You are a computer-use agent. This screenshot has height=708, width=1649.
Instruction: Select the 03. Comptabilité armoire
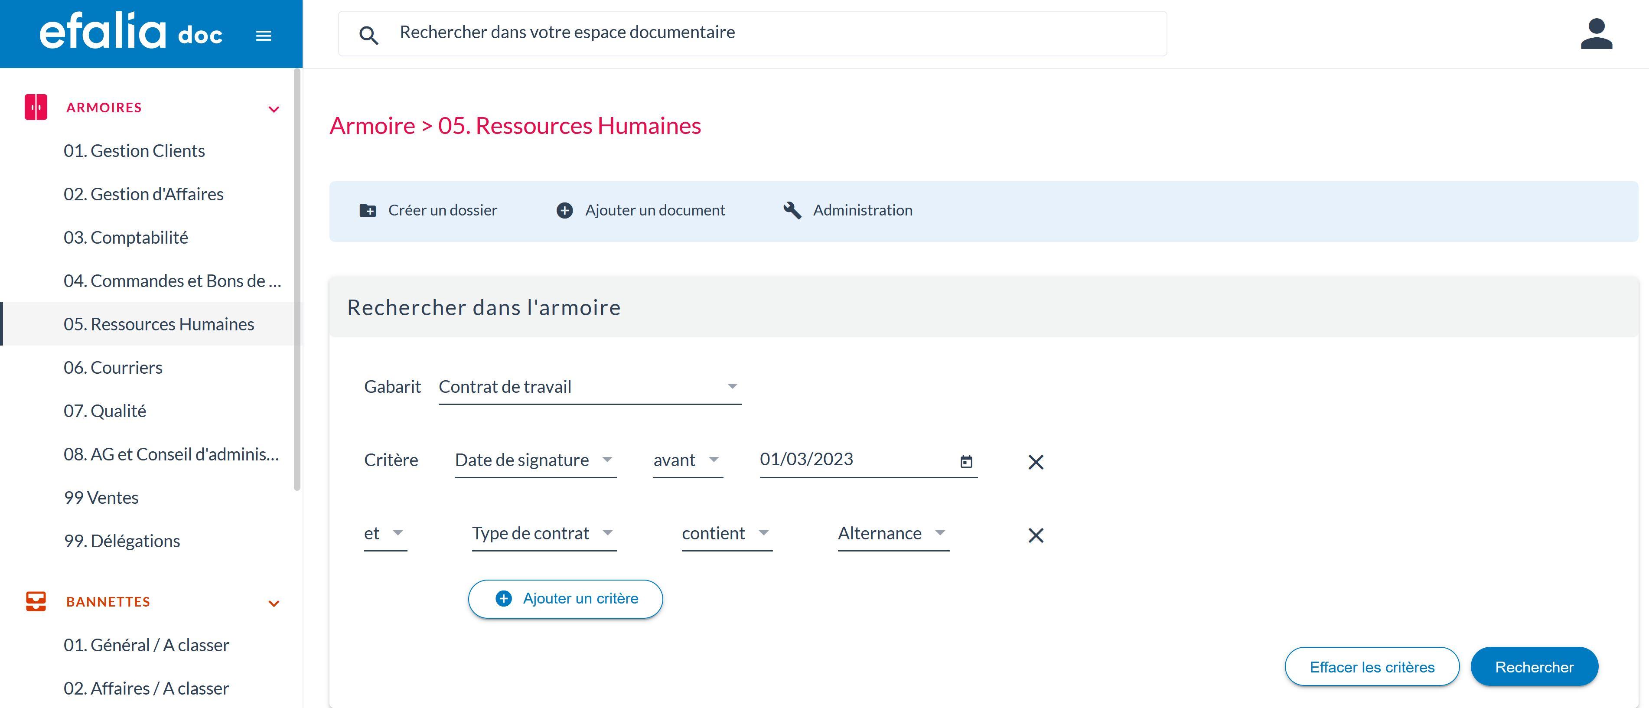(126, 237)
